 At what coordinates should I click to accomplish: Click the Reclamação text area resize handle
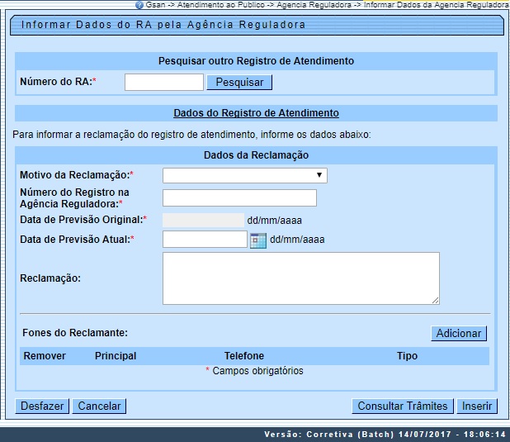click(435, 300)
